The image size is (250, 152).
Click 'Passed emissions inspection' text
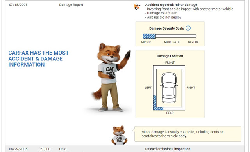click(168, 149)
